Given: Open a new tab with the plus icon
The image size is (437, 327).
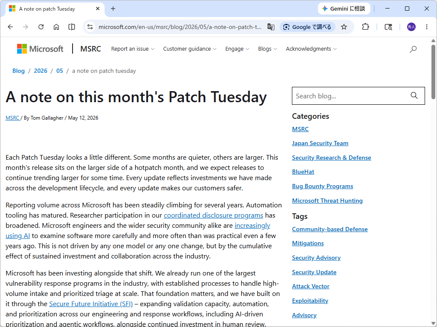Looking at the screenshot, I should pyautogui.click(x=113, y=9).
